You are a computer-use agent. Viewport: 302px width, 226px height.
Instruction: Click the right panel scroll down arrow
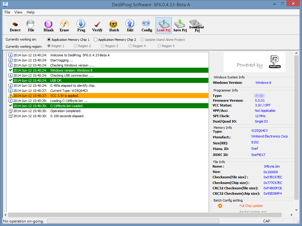pyautogui.click(x=297, y=210)
